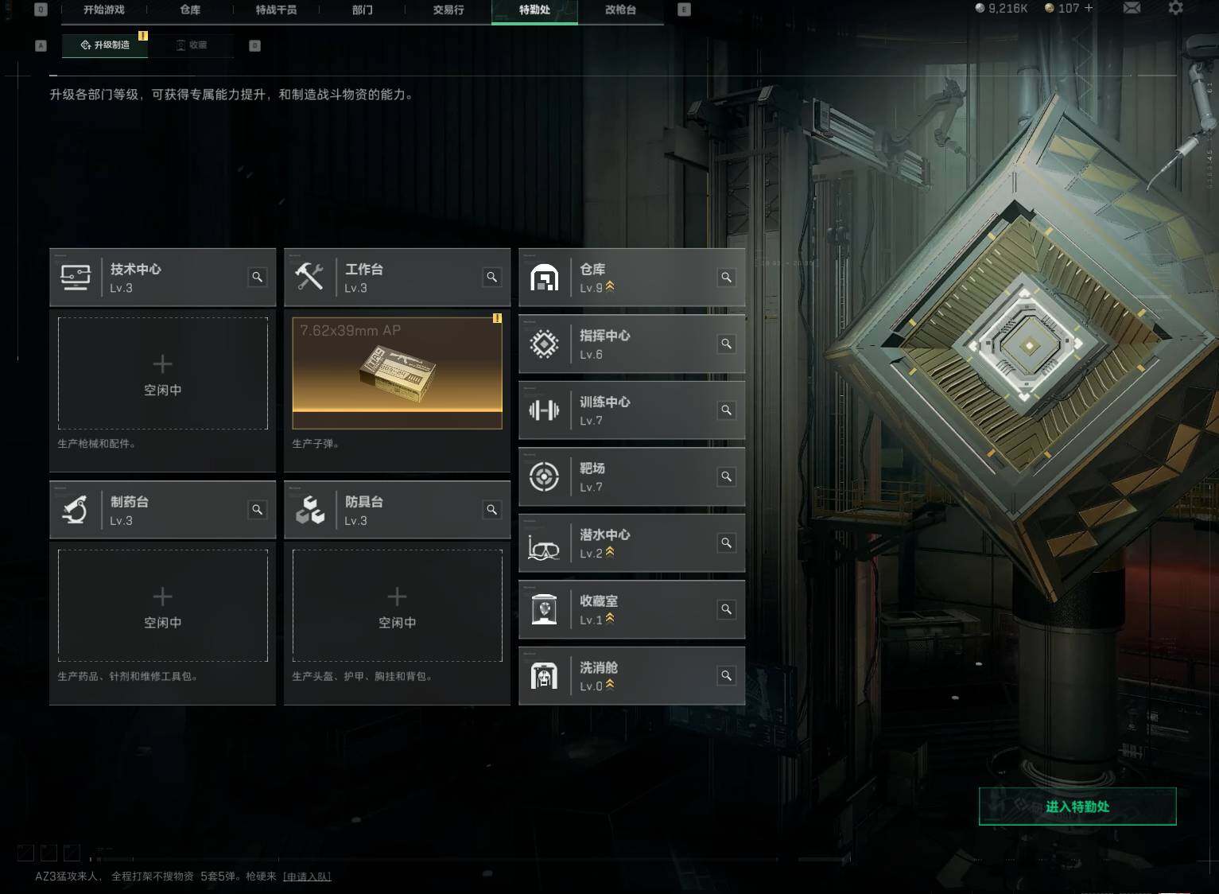The image size is (1219, 894).
Task: Click the 进入特勤处 button
Action: (x=1077, y=807)
